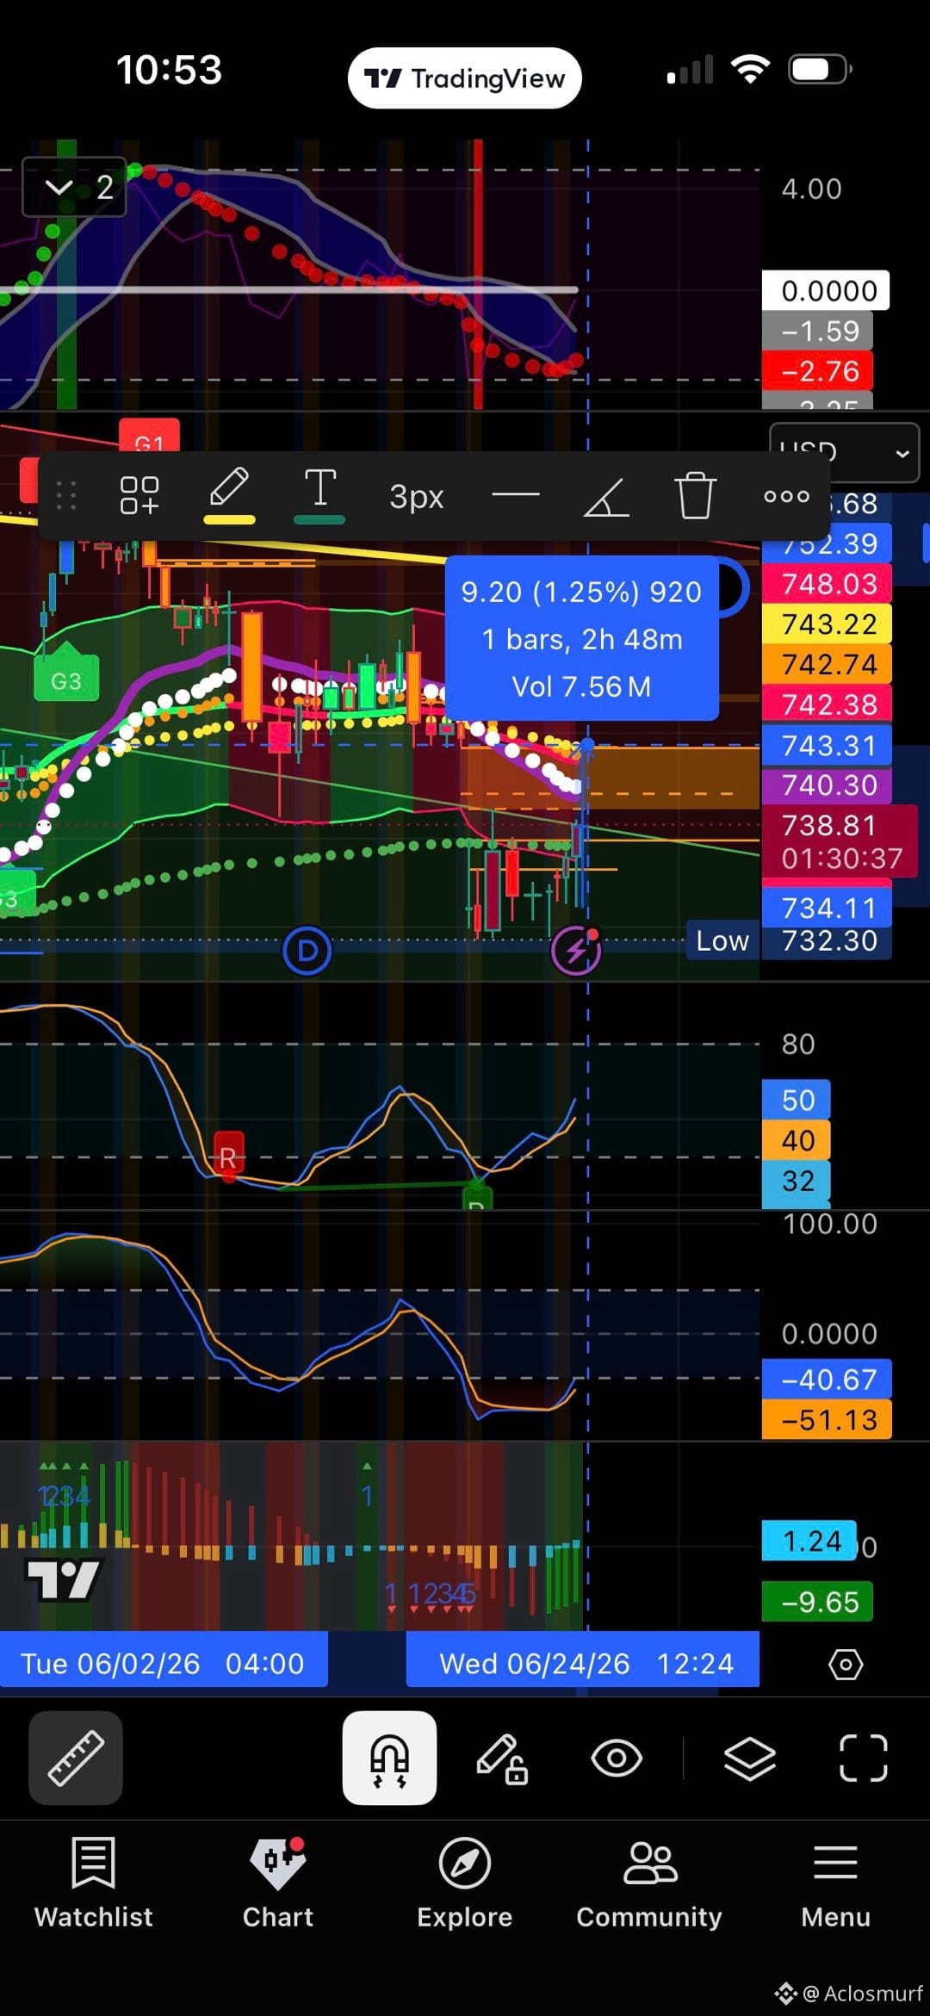Tap the TradingView pill at top
This screenshot has width=930, height=2016.
point(465,78)
